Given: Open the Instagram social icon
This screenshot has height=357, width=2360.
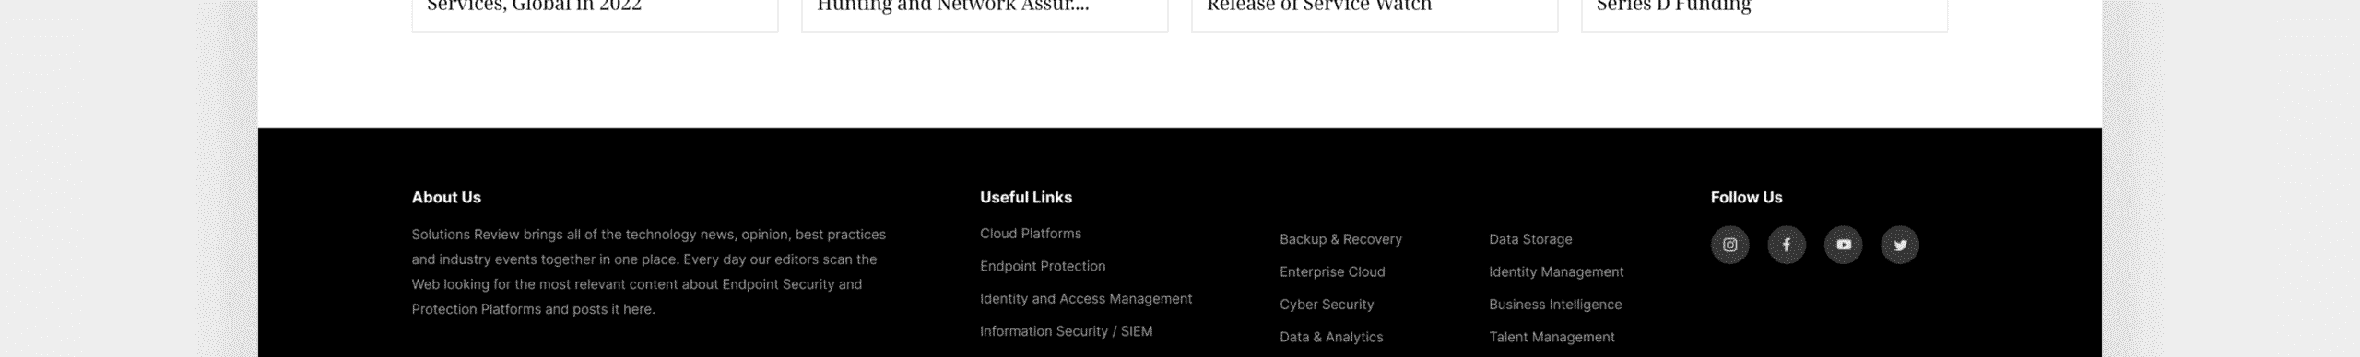Looking at the screenshot, I should coord(1729,245).
